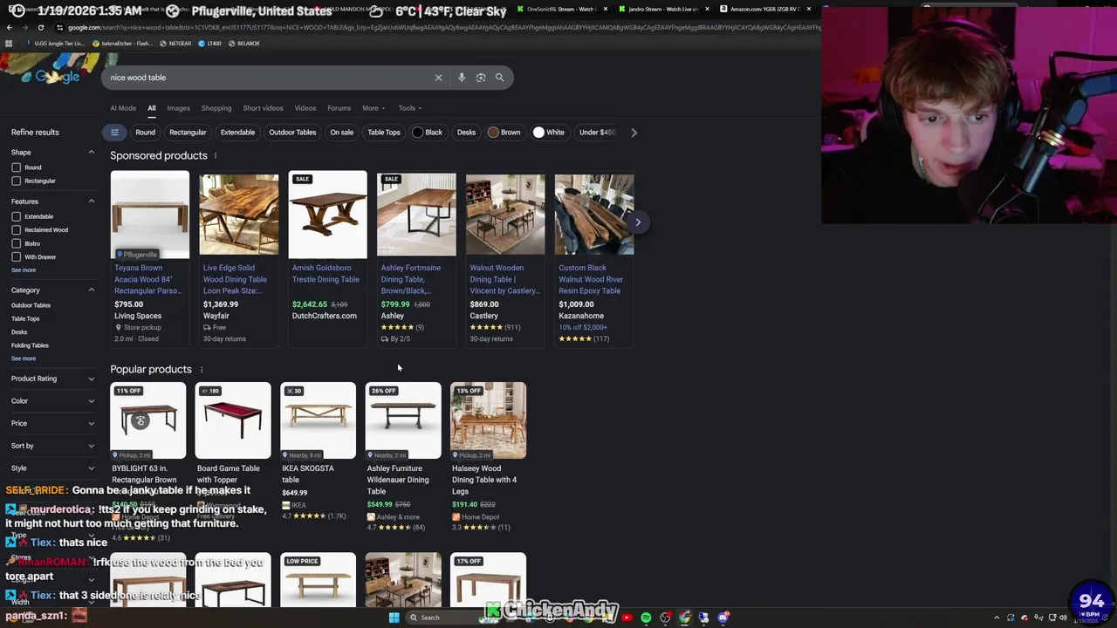Open Sponsored products three-dot menu

216,156
